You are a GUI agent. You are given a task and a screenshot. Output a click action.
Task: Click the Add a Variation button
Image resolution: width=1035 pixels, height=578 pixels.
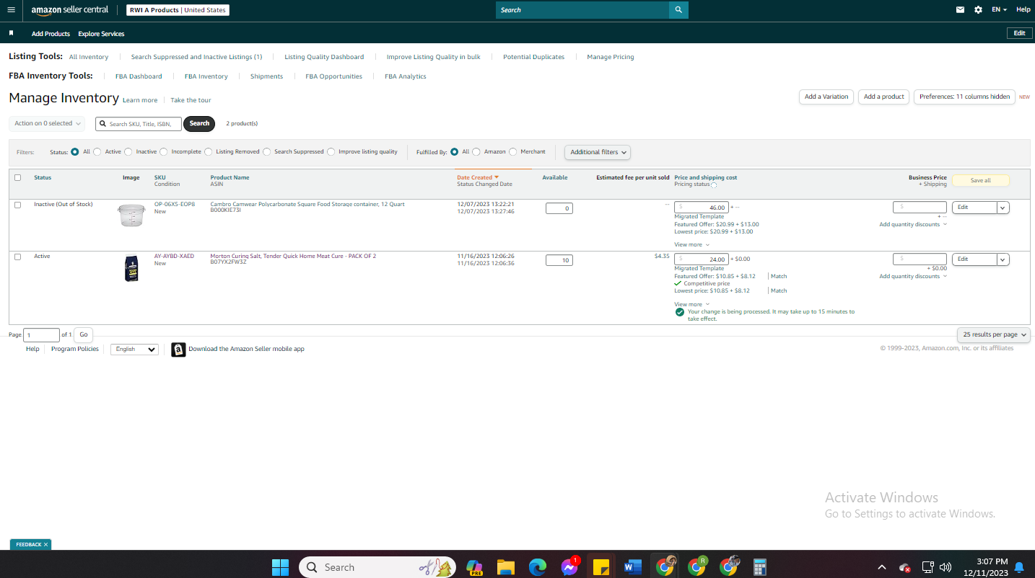pyautogui.click(x=826, y=97)
